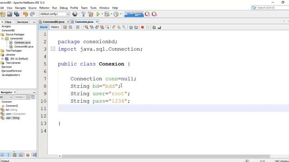Select ConexionBD.java in project tree
The image size is (289, 162).
point(24,47)
